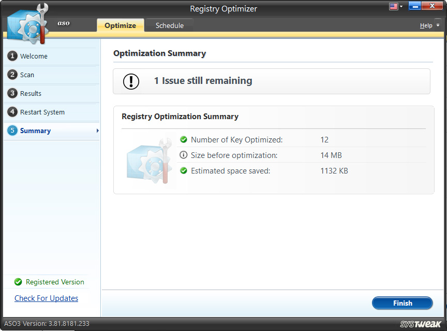Click green checkmark beside Estimated space saved

tap(184, 170)
